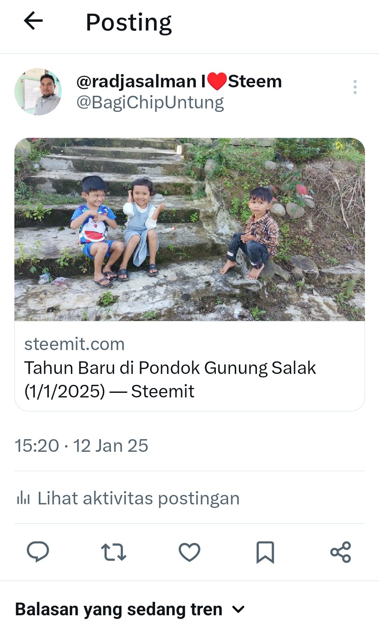Tap the Posting header title
The image size is (379, 637).
click(129, 23)
